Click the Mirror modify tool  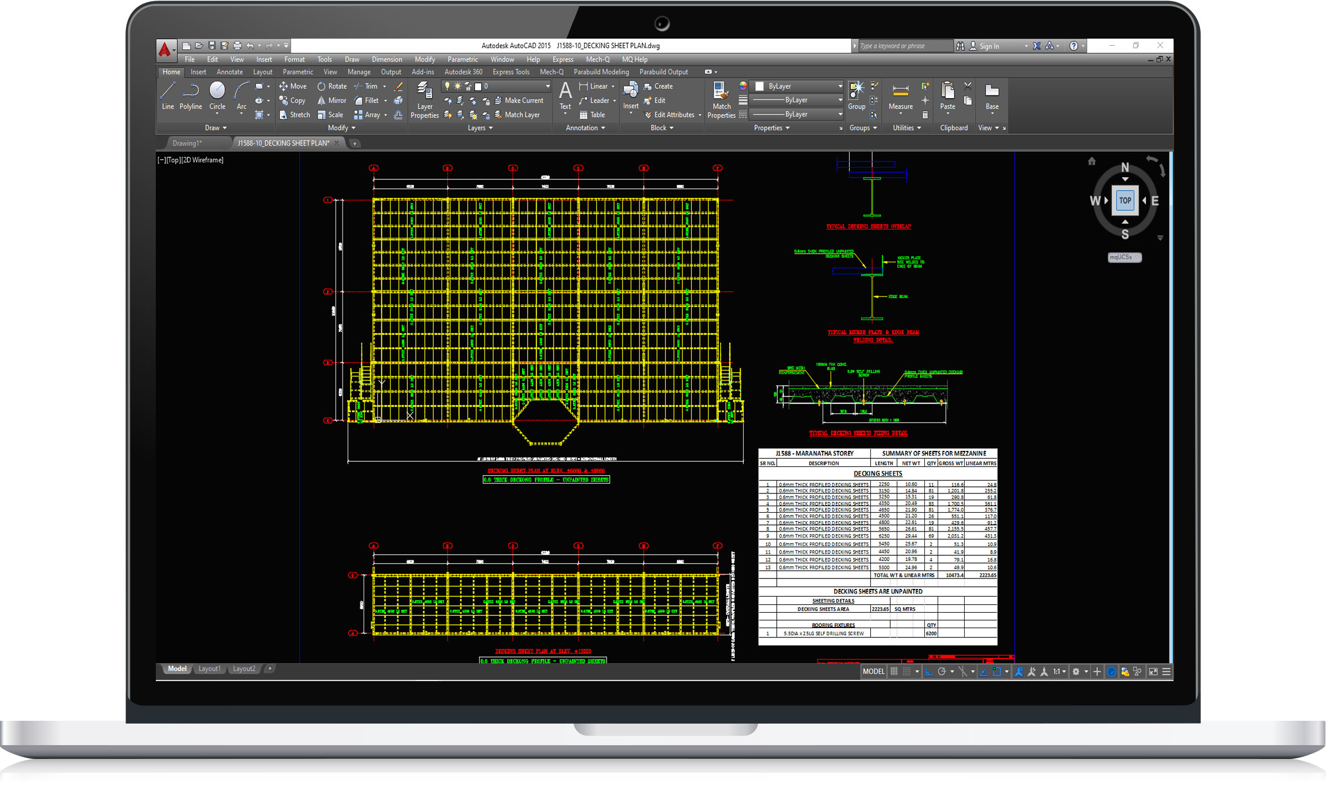(x=331, y=100)
